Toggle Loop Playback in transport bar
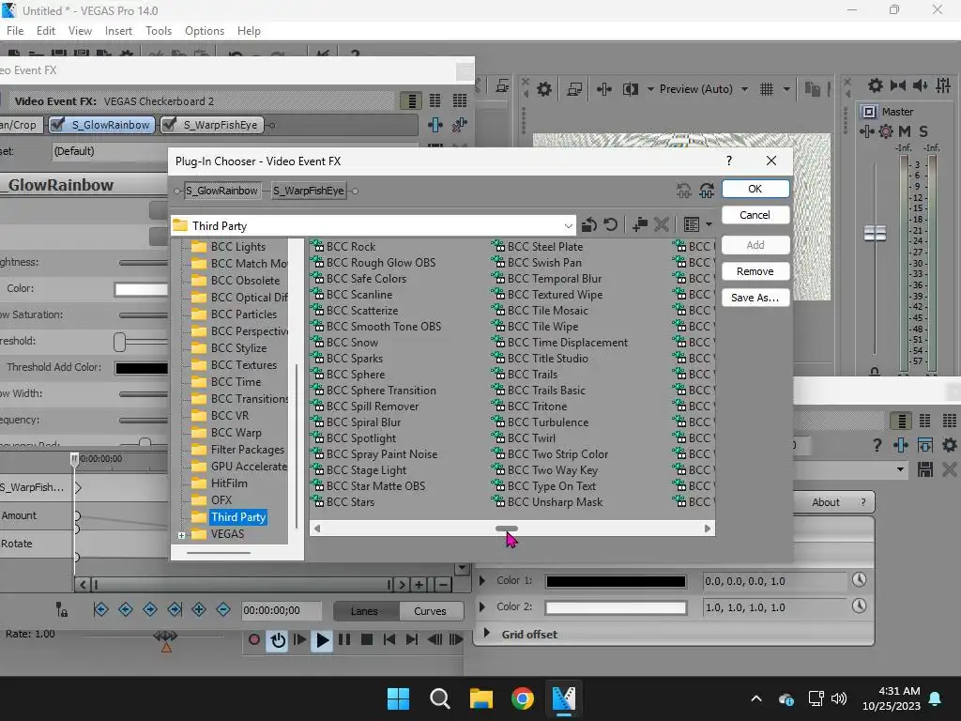 (278, 640)
